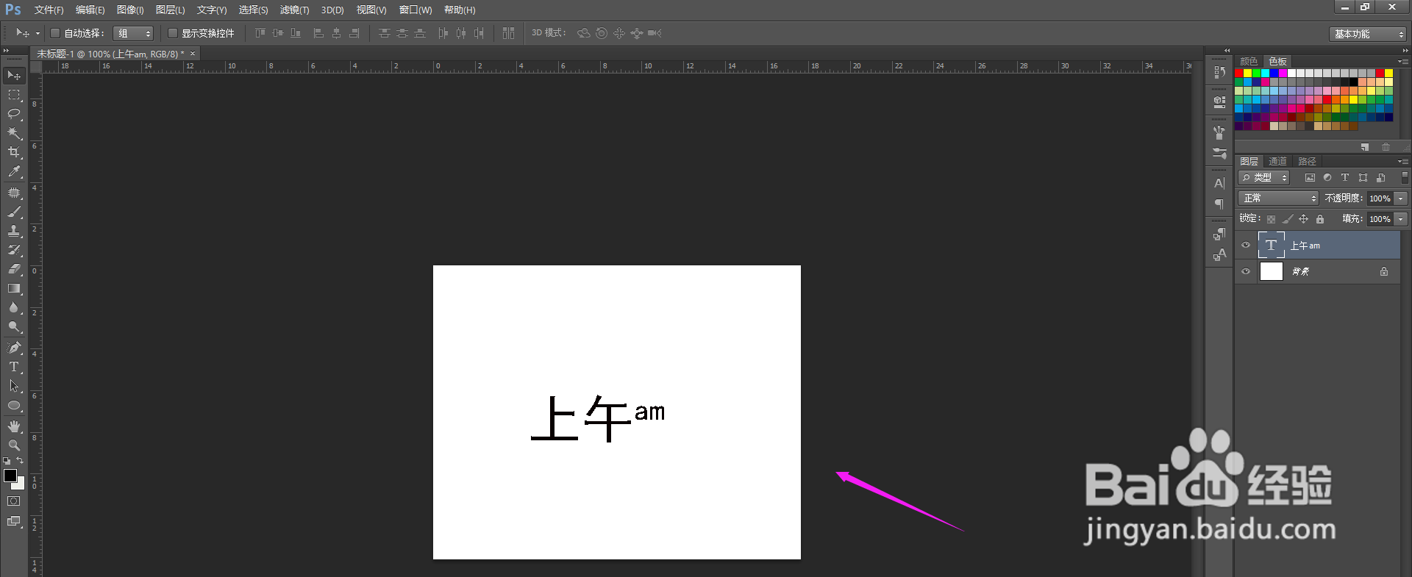Click the foreground color swatch
The width and height of the screenshot is (1412, 577).
point(10,476)
